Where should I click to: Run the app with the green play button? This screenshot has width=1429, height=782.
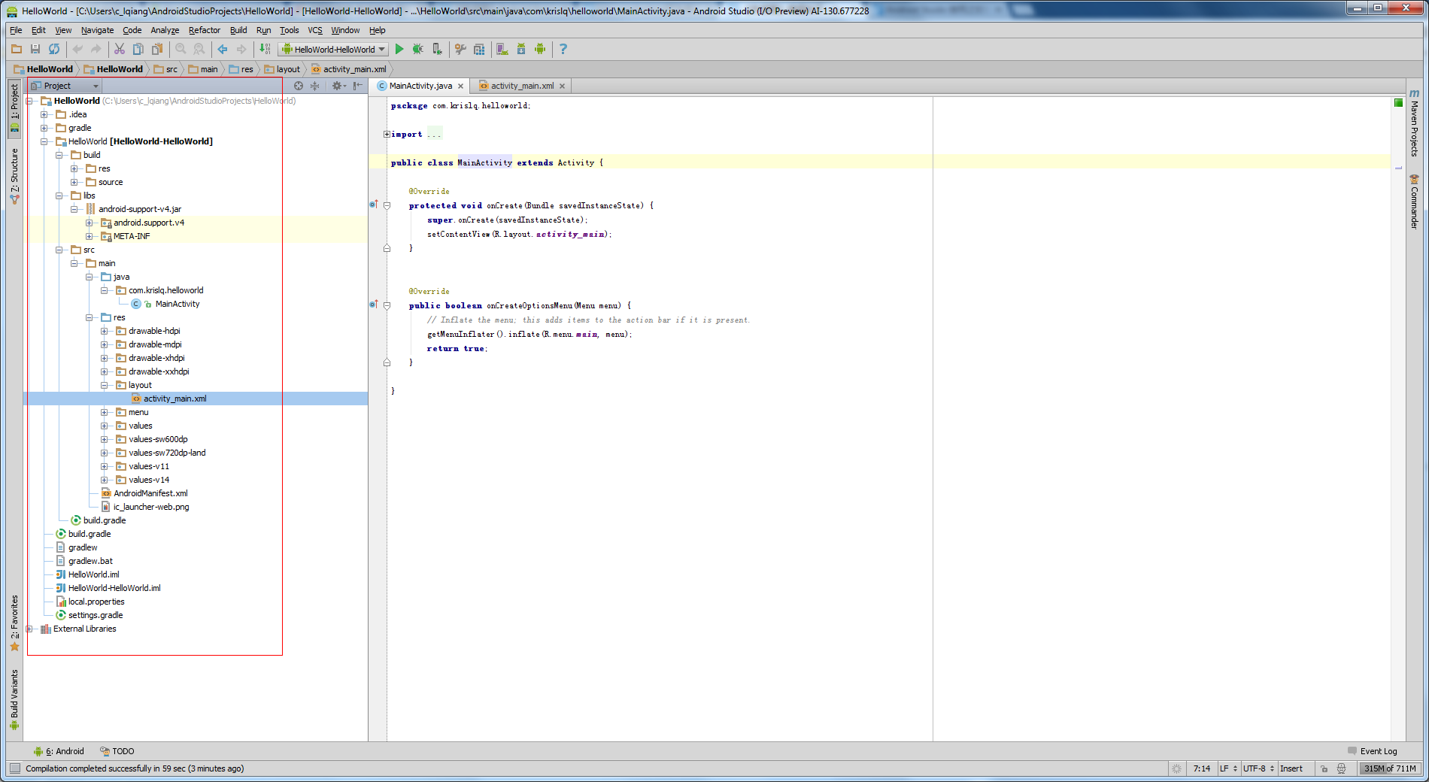tap(399, 49)
